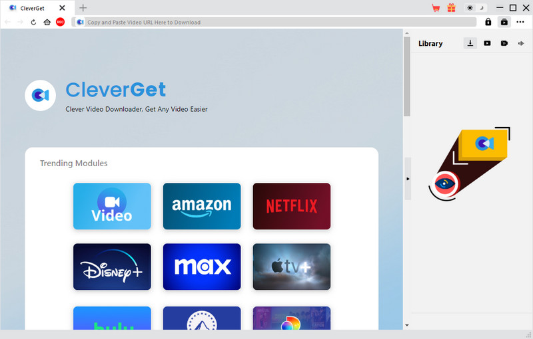Click the "Trending Modules" heading
The width and height of the screenshot is (533, 339).
[74, 164]
